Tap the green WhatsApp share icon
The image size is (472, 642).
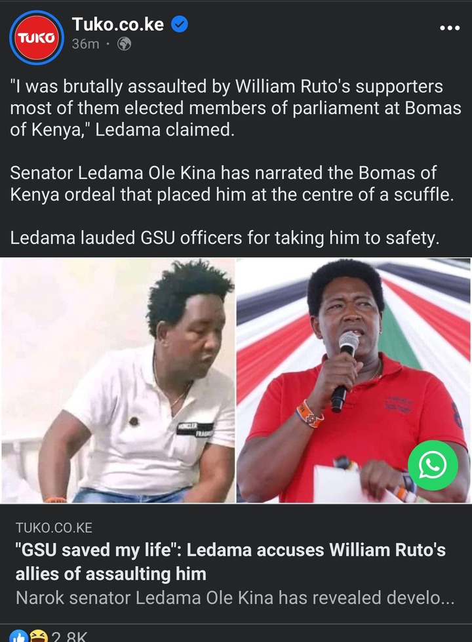pos(433,465)
